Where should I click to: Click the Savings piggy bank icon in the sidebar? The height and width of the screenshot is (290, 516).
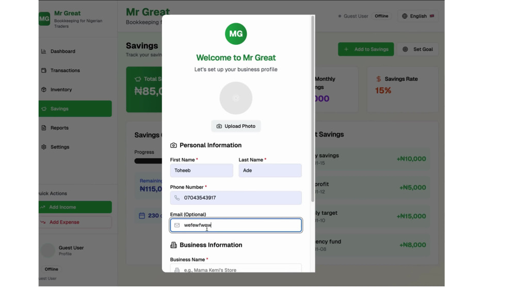tap(44, 109)
